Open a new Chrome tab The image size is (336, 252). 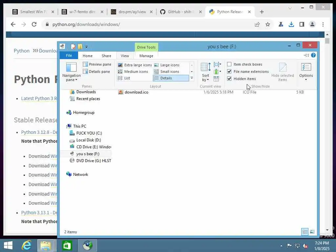click(x=262, y=12)
